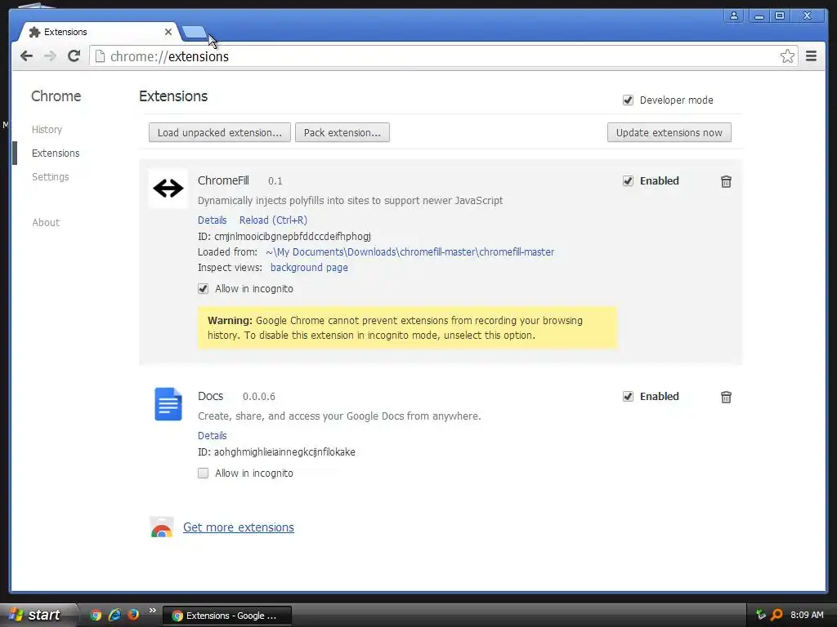Bookmark this page with the star icon
Image resolution: width=837 pixels, height=627 pixels.
787,56
